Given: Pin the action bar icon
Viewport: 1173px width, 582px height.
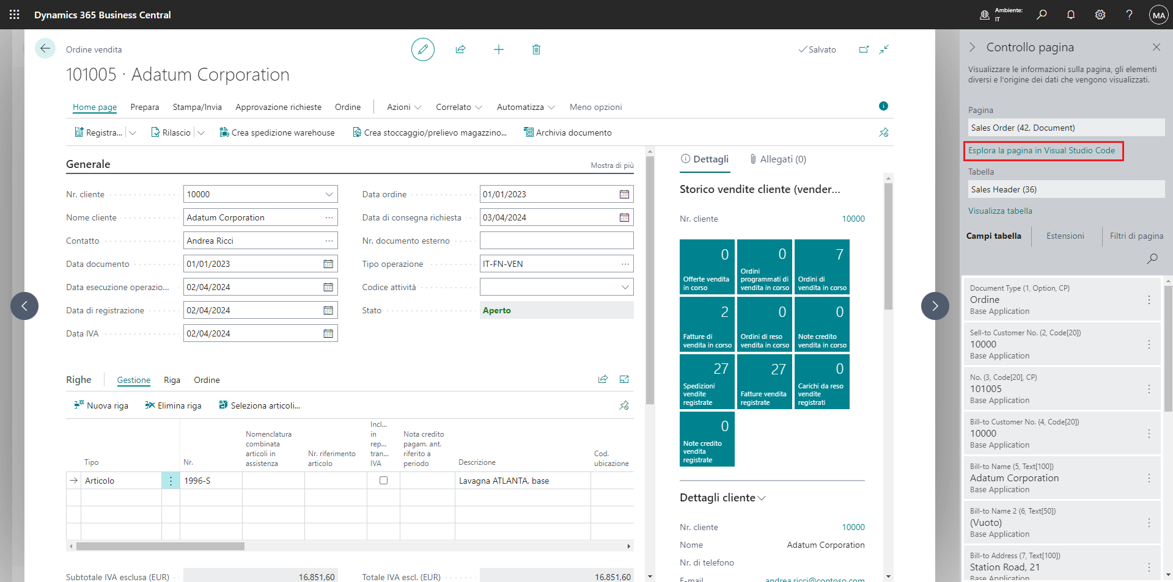Looking at the screenshot, I should tap(884, 133).
